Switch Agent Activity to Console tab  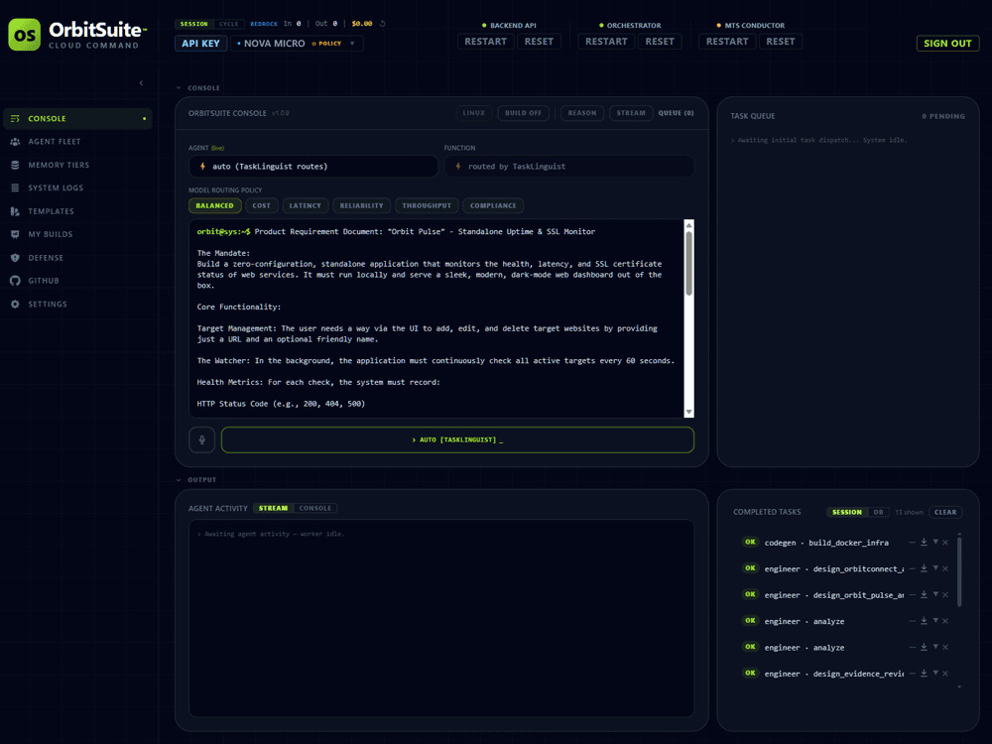[315, 508]
